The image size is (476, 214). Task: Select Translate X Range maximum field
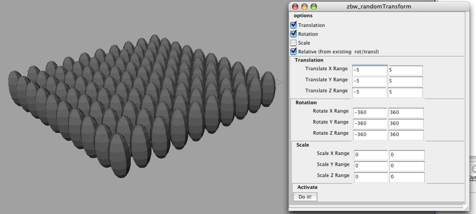[405, 70]
